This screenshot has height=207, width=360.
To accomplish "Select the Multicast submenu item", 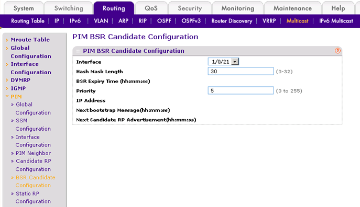I will pyautogui.click(x=297, y=21).
